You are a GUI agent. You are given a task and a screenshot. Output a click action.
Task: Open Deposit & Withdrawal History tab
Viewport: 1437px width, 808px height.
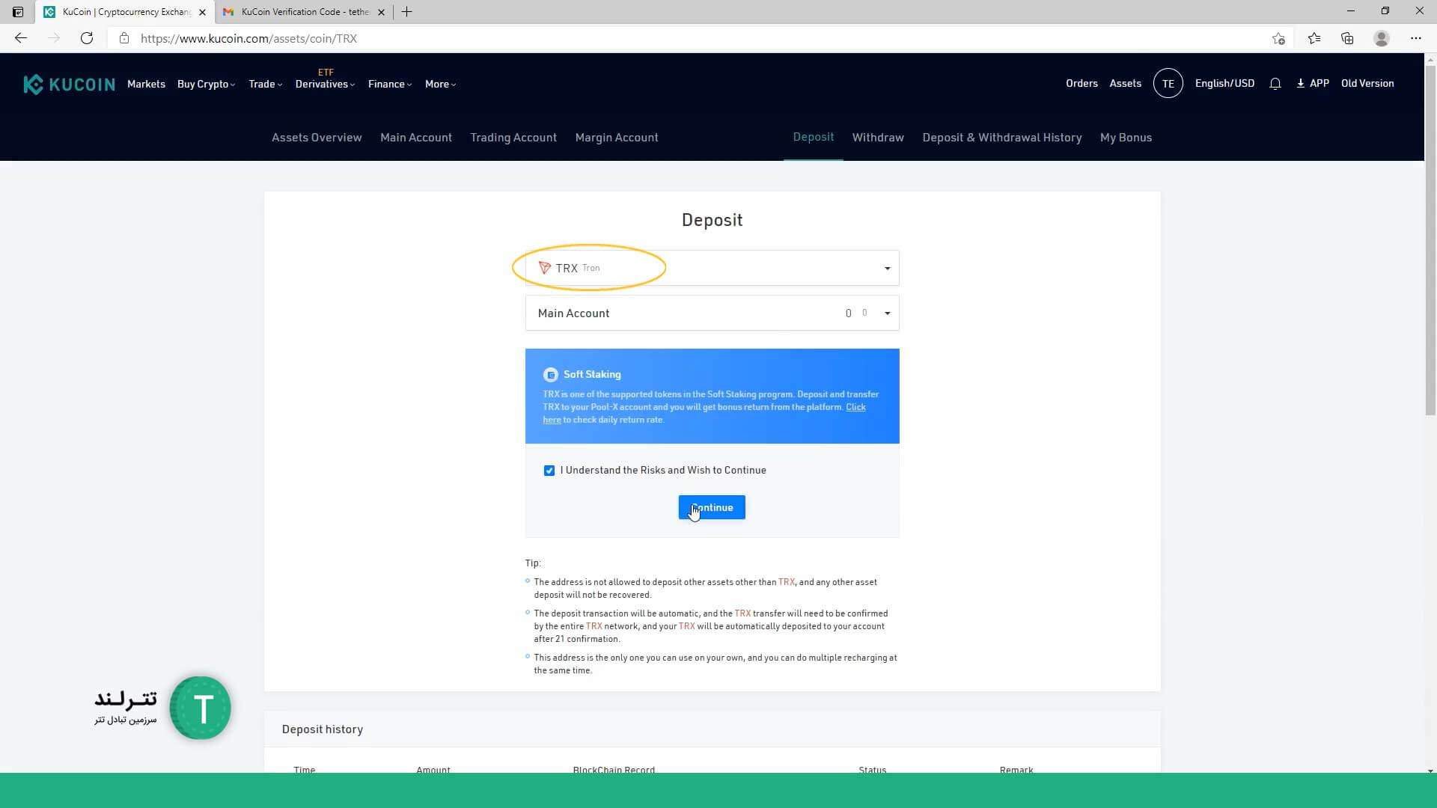pyautogui.click(x=1002, y=138)
